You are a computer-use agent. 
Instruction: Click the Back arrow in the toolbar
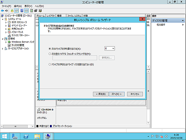click(x=2, y=11)
